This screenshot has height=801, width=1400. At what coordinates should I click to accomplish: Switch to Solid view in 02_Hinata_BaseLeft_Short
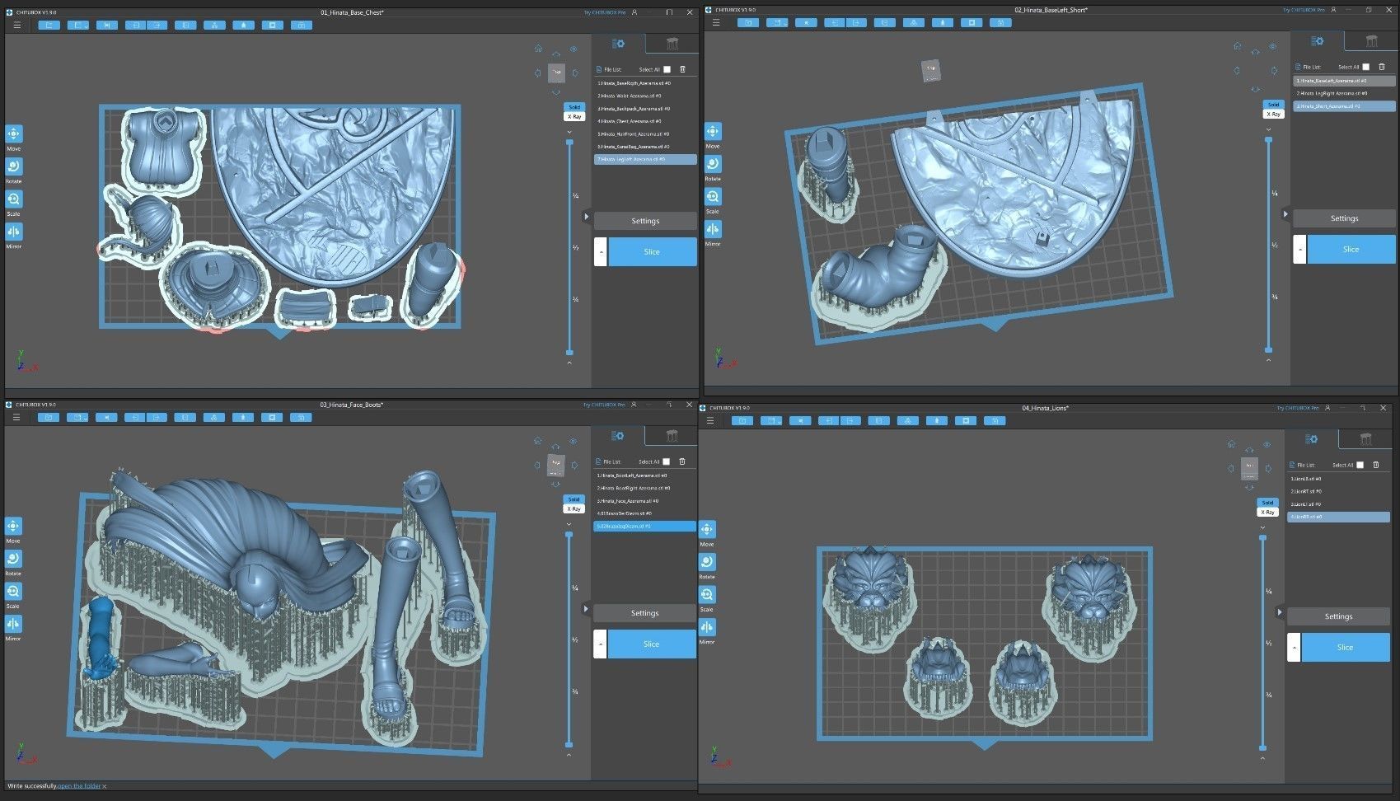coord(1273,105)
